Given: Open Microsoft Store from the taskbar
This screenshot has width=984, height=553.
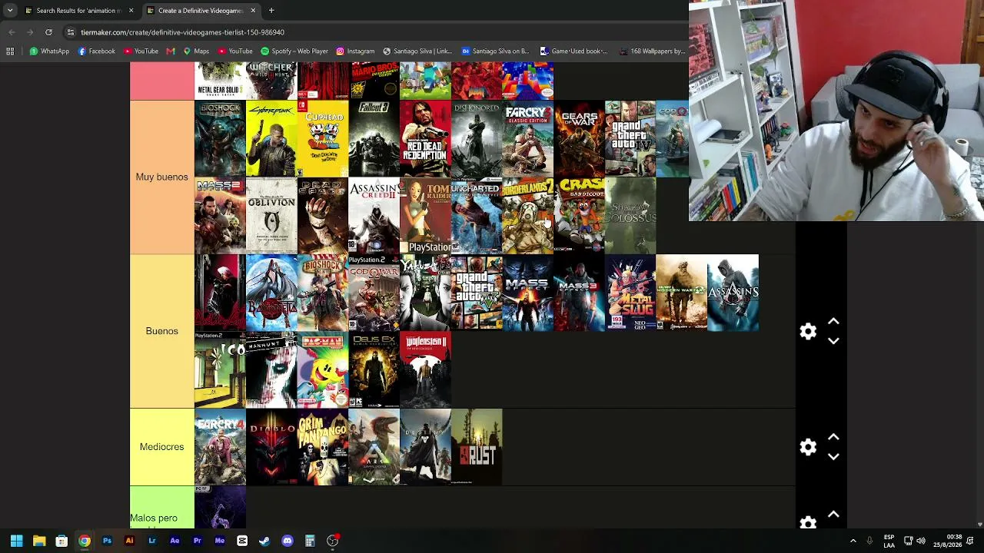Looking at the screenshot, I should point(61,541).
